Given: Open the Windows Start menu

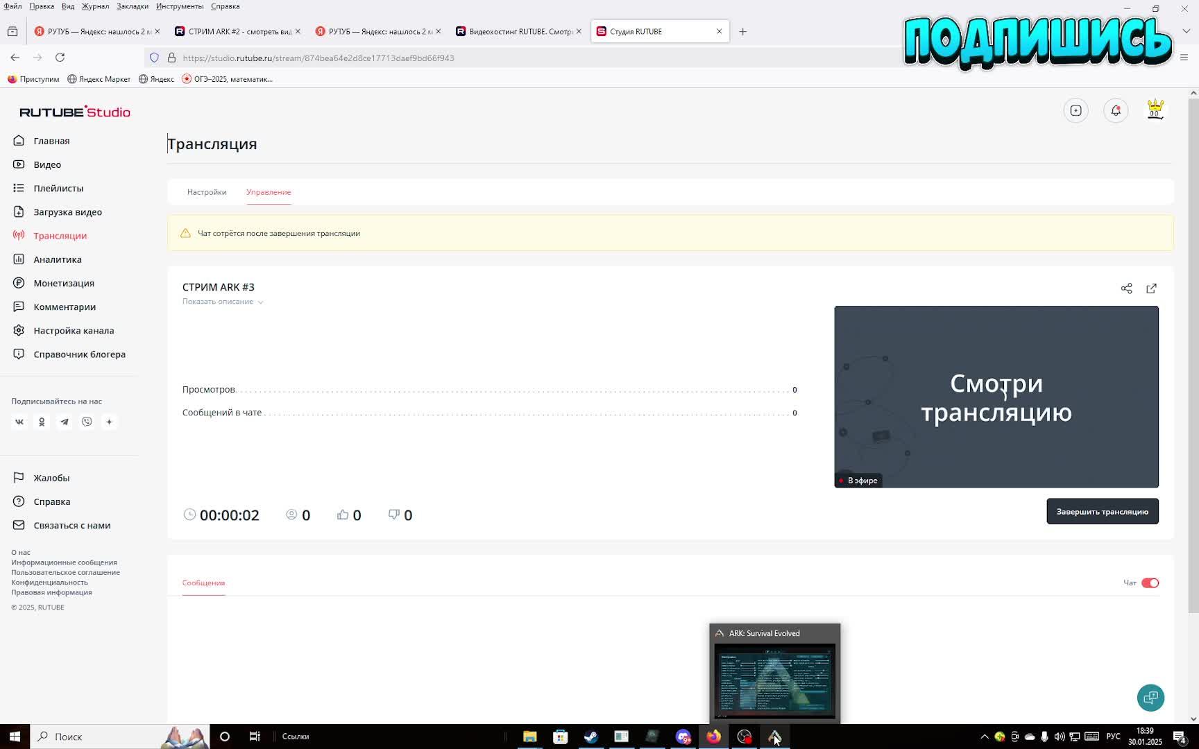Looking at the screenshot, I should (x=15, y=737).
